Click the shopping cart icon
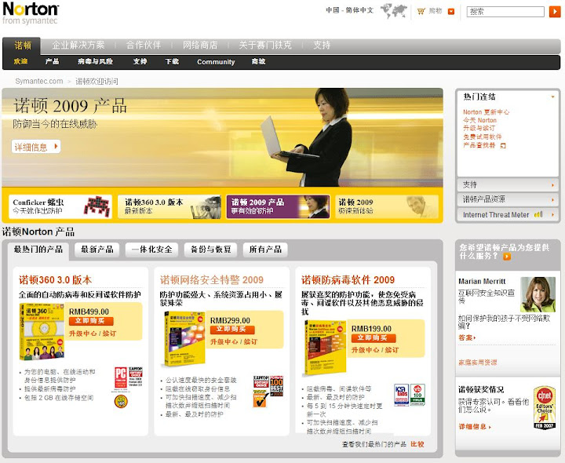The image size is (565, 463). tap(421, 11)
